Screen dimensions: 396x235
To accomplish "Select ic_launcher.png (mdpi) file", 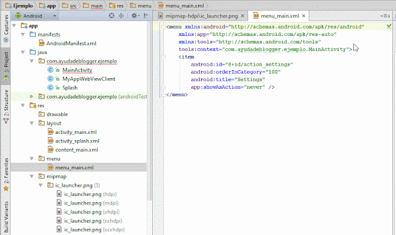I will (87, 203).
